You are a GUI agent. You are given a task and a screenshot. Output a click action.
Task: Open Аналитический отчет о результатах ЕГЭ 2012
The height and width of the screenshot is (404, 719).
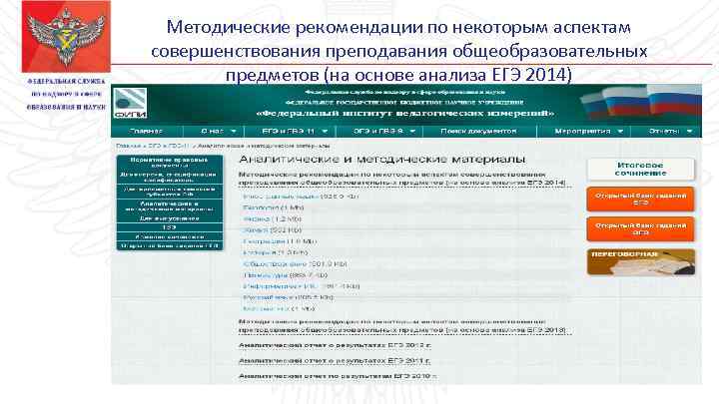tap(335, 345)
